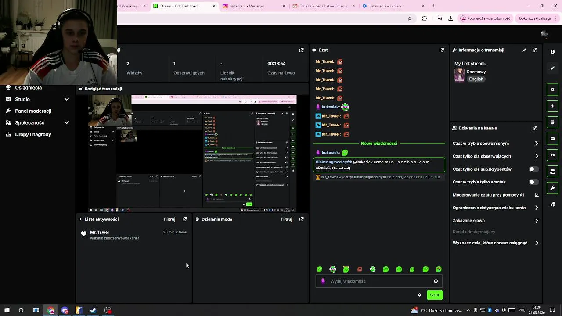Toggle the chat bubble panel icon in the right sidebar
This screenshot has width=562, height=316.
[x=552, y=139]
